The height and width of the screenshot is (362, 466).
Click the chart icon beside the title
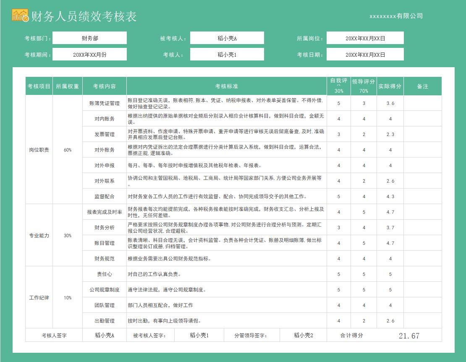[x=20, y=16]
